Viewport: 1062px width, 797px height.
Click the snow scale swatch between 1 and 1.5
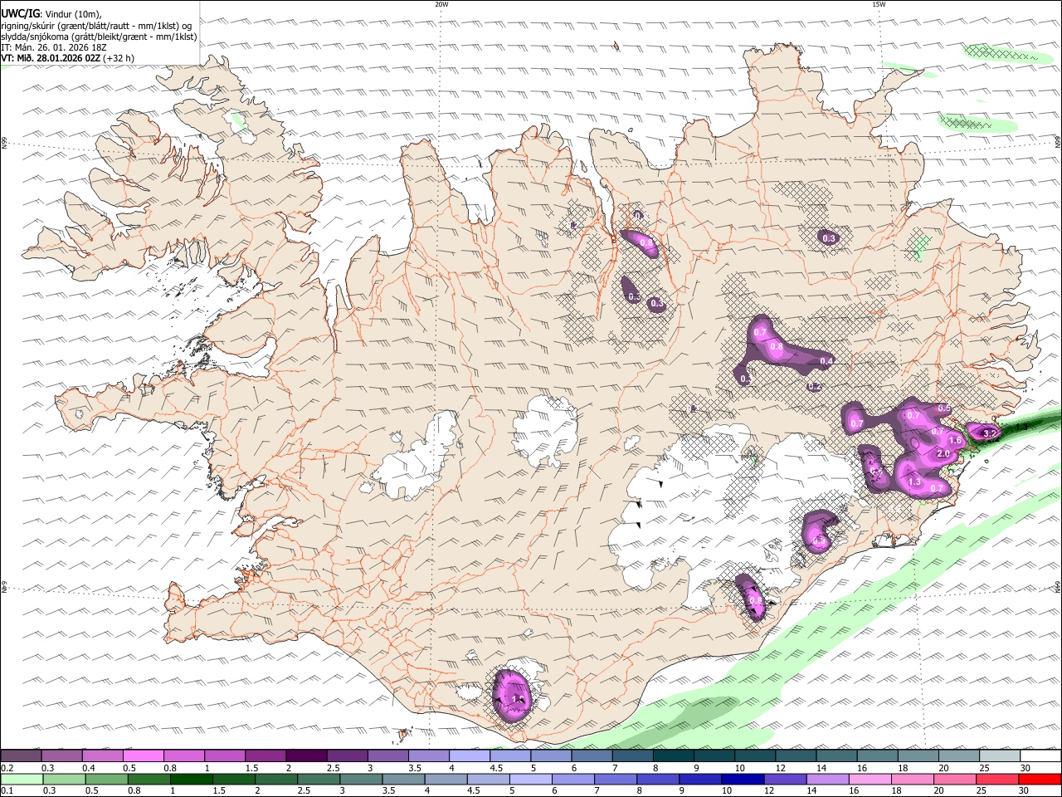224,755
